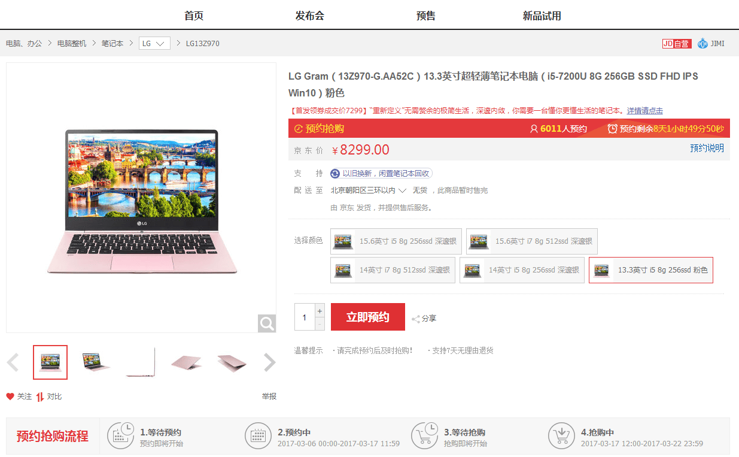Open 北京朝阳区三环以内 delivery address dropdown
The image size is (739, 457).
[369, 190]
